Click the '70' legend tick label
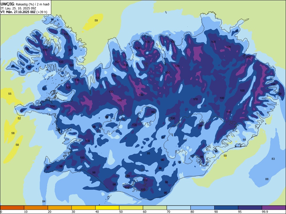The height and width of the screenshot is (214, 286). pyautogui.click(x=168, y=212)
